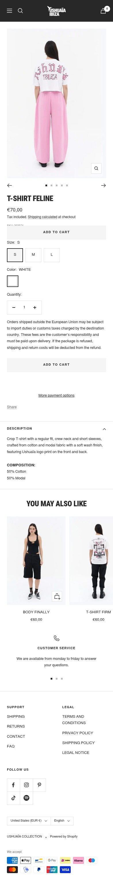This screenshot has width=113, height=887.
Task: Open the Facebook social icon
Action: coord(13,785)
